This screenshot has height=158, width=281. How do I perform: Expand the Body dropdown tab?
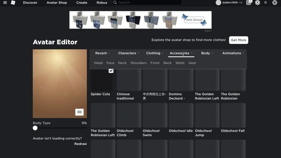point(207,53)
